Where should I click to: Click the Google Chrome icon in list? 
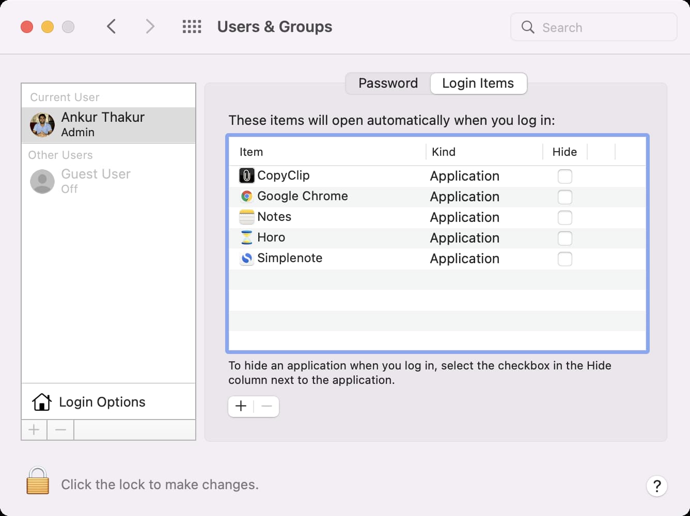coord(247,197)
